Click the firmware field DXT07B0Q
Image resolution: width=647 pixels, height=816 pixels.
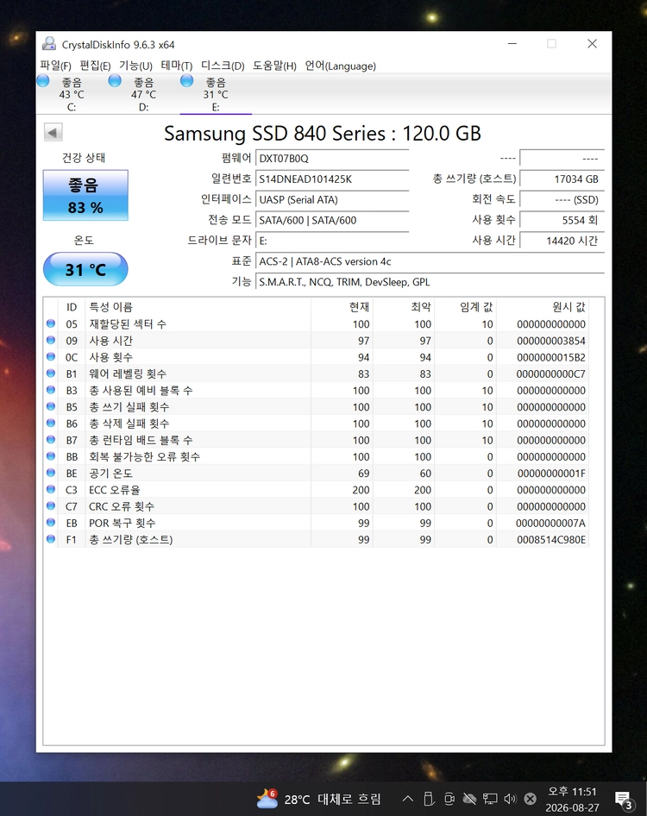pyautogui.click(x=332, y=158)
